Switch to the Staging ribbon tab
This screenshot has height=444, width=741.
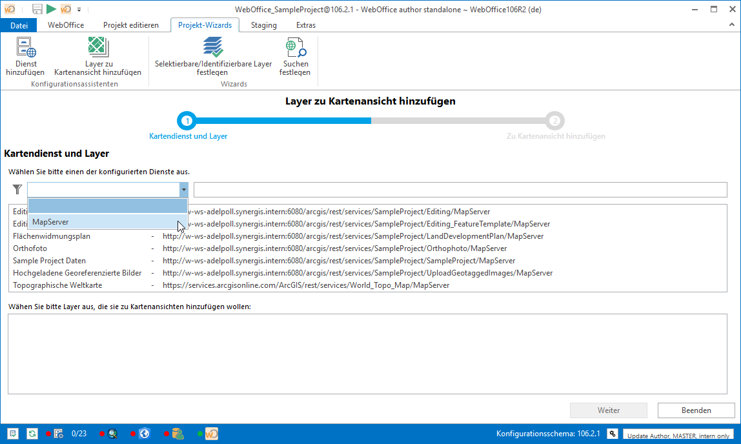(263, 25)
